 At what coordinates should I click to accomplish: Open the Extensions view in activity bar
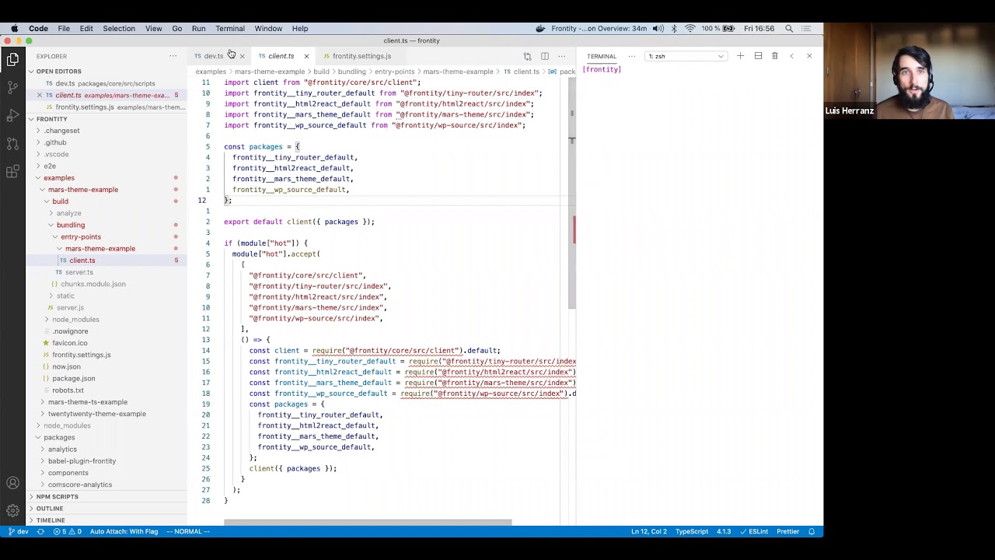tap(12, 172)
